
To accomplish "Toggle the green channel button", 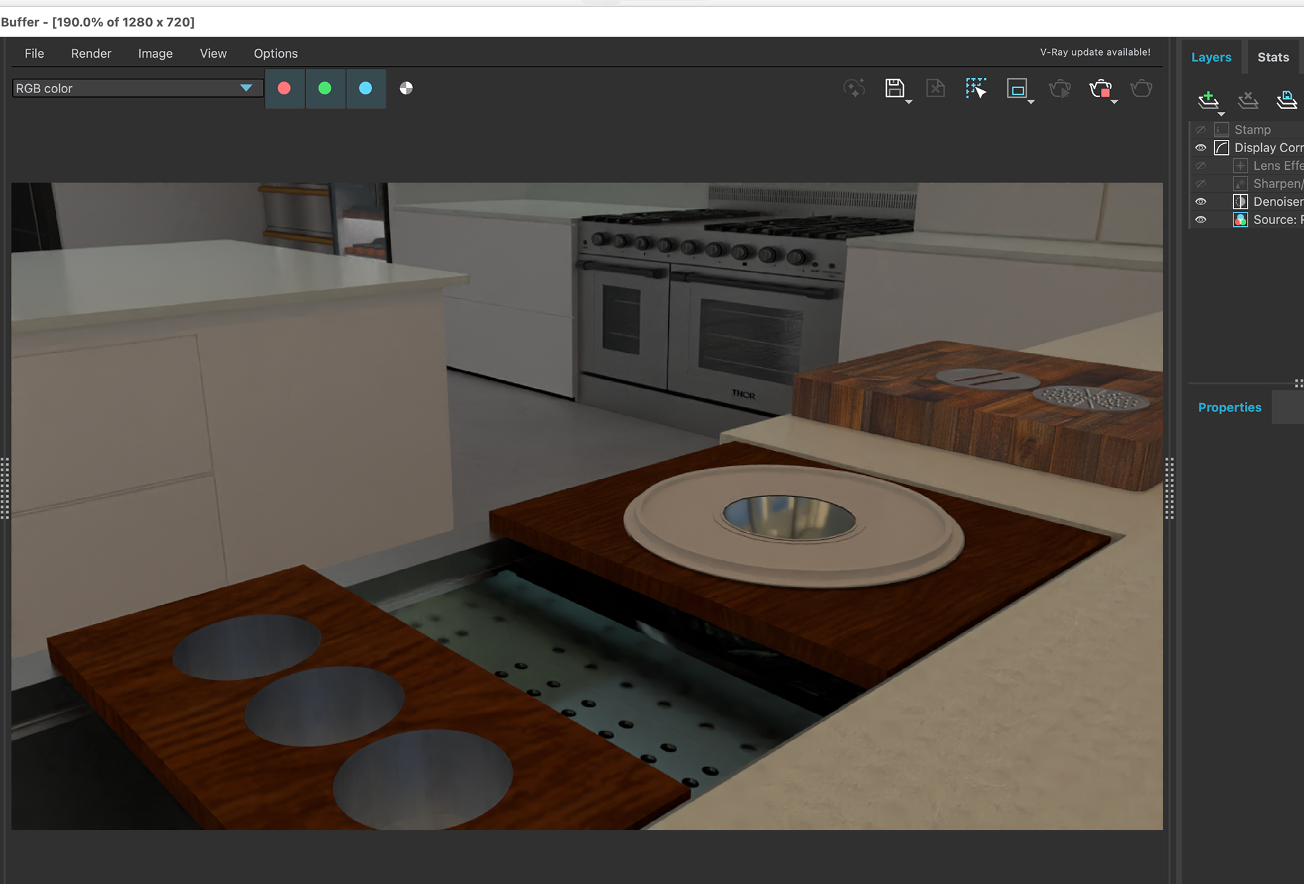I will pyautogui.click(x=325, y=88).
